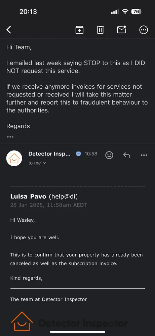The height and width of the screenshot is (336, 155).
Task: Expand the trimmed content ellipsis below Regards
Action: [x=10, y=137]
